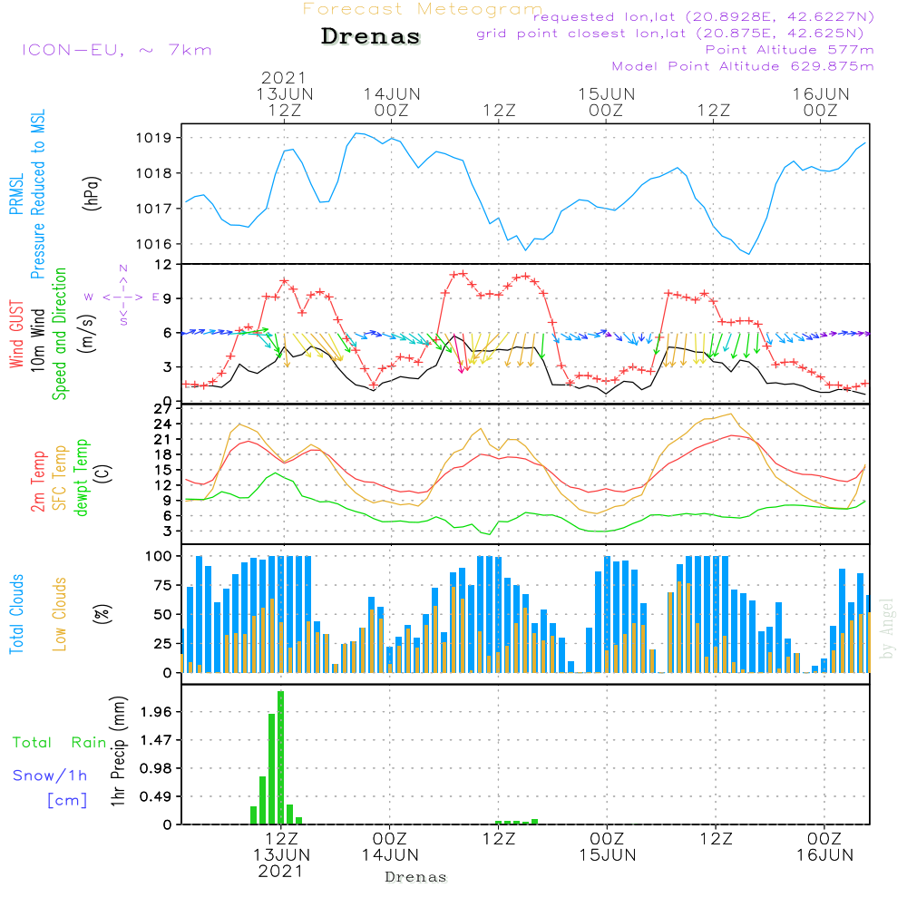Click the '1018' pressure tick value

(x=153, y=173)
